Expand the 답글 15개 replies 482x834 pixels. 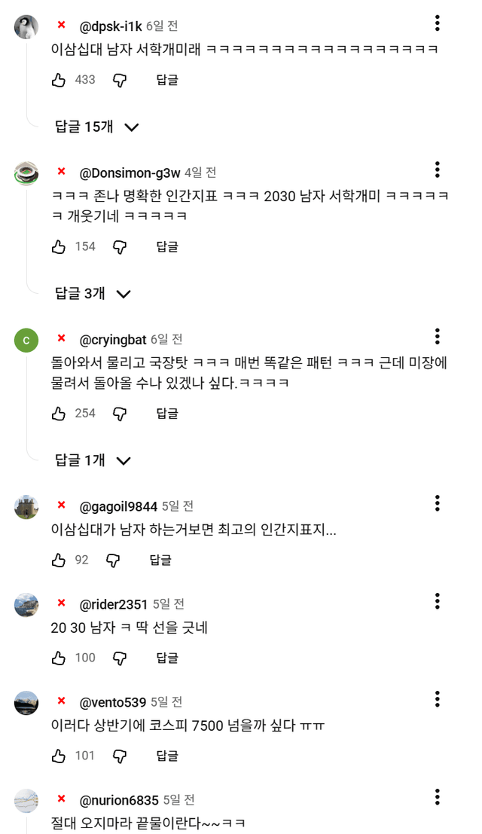(x=97, y=127)
